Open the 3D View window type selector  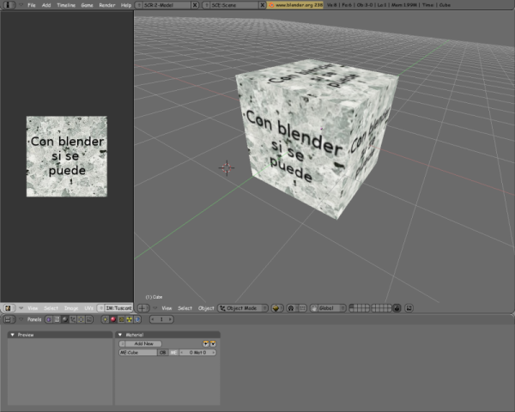point(142,308)
